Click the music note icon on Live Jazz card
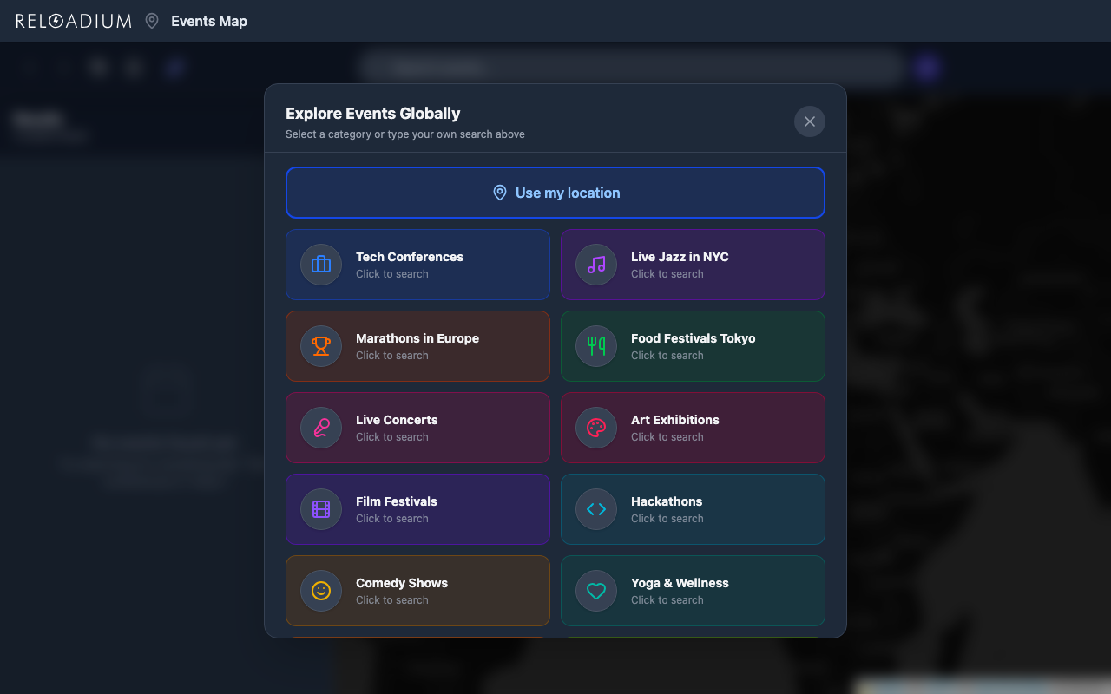 click(595, 265)
